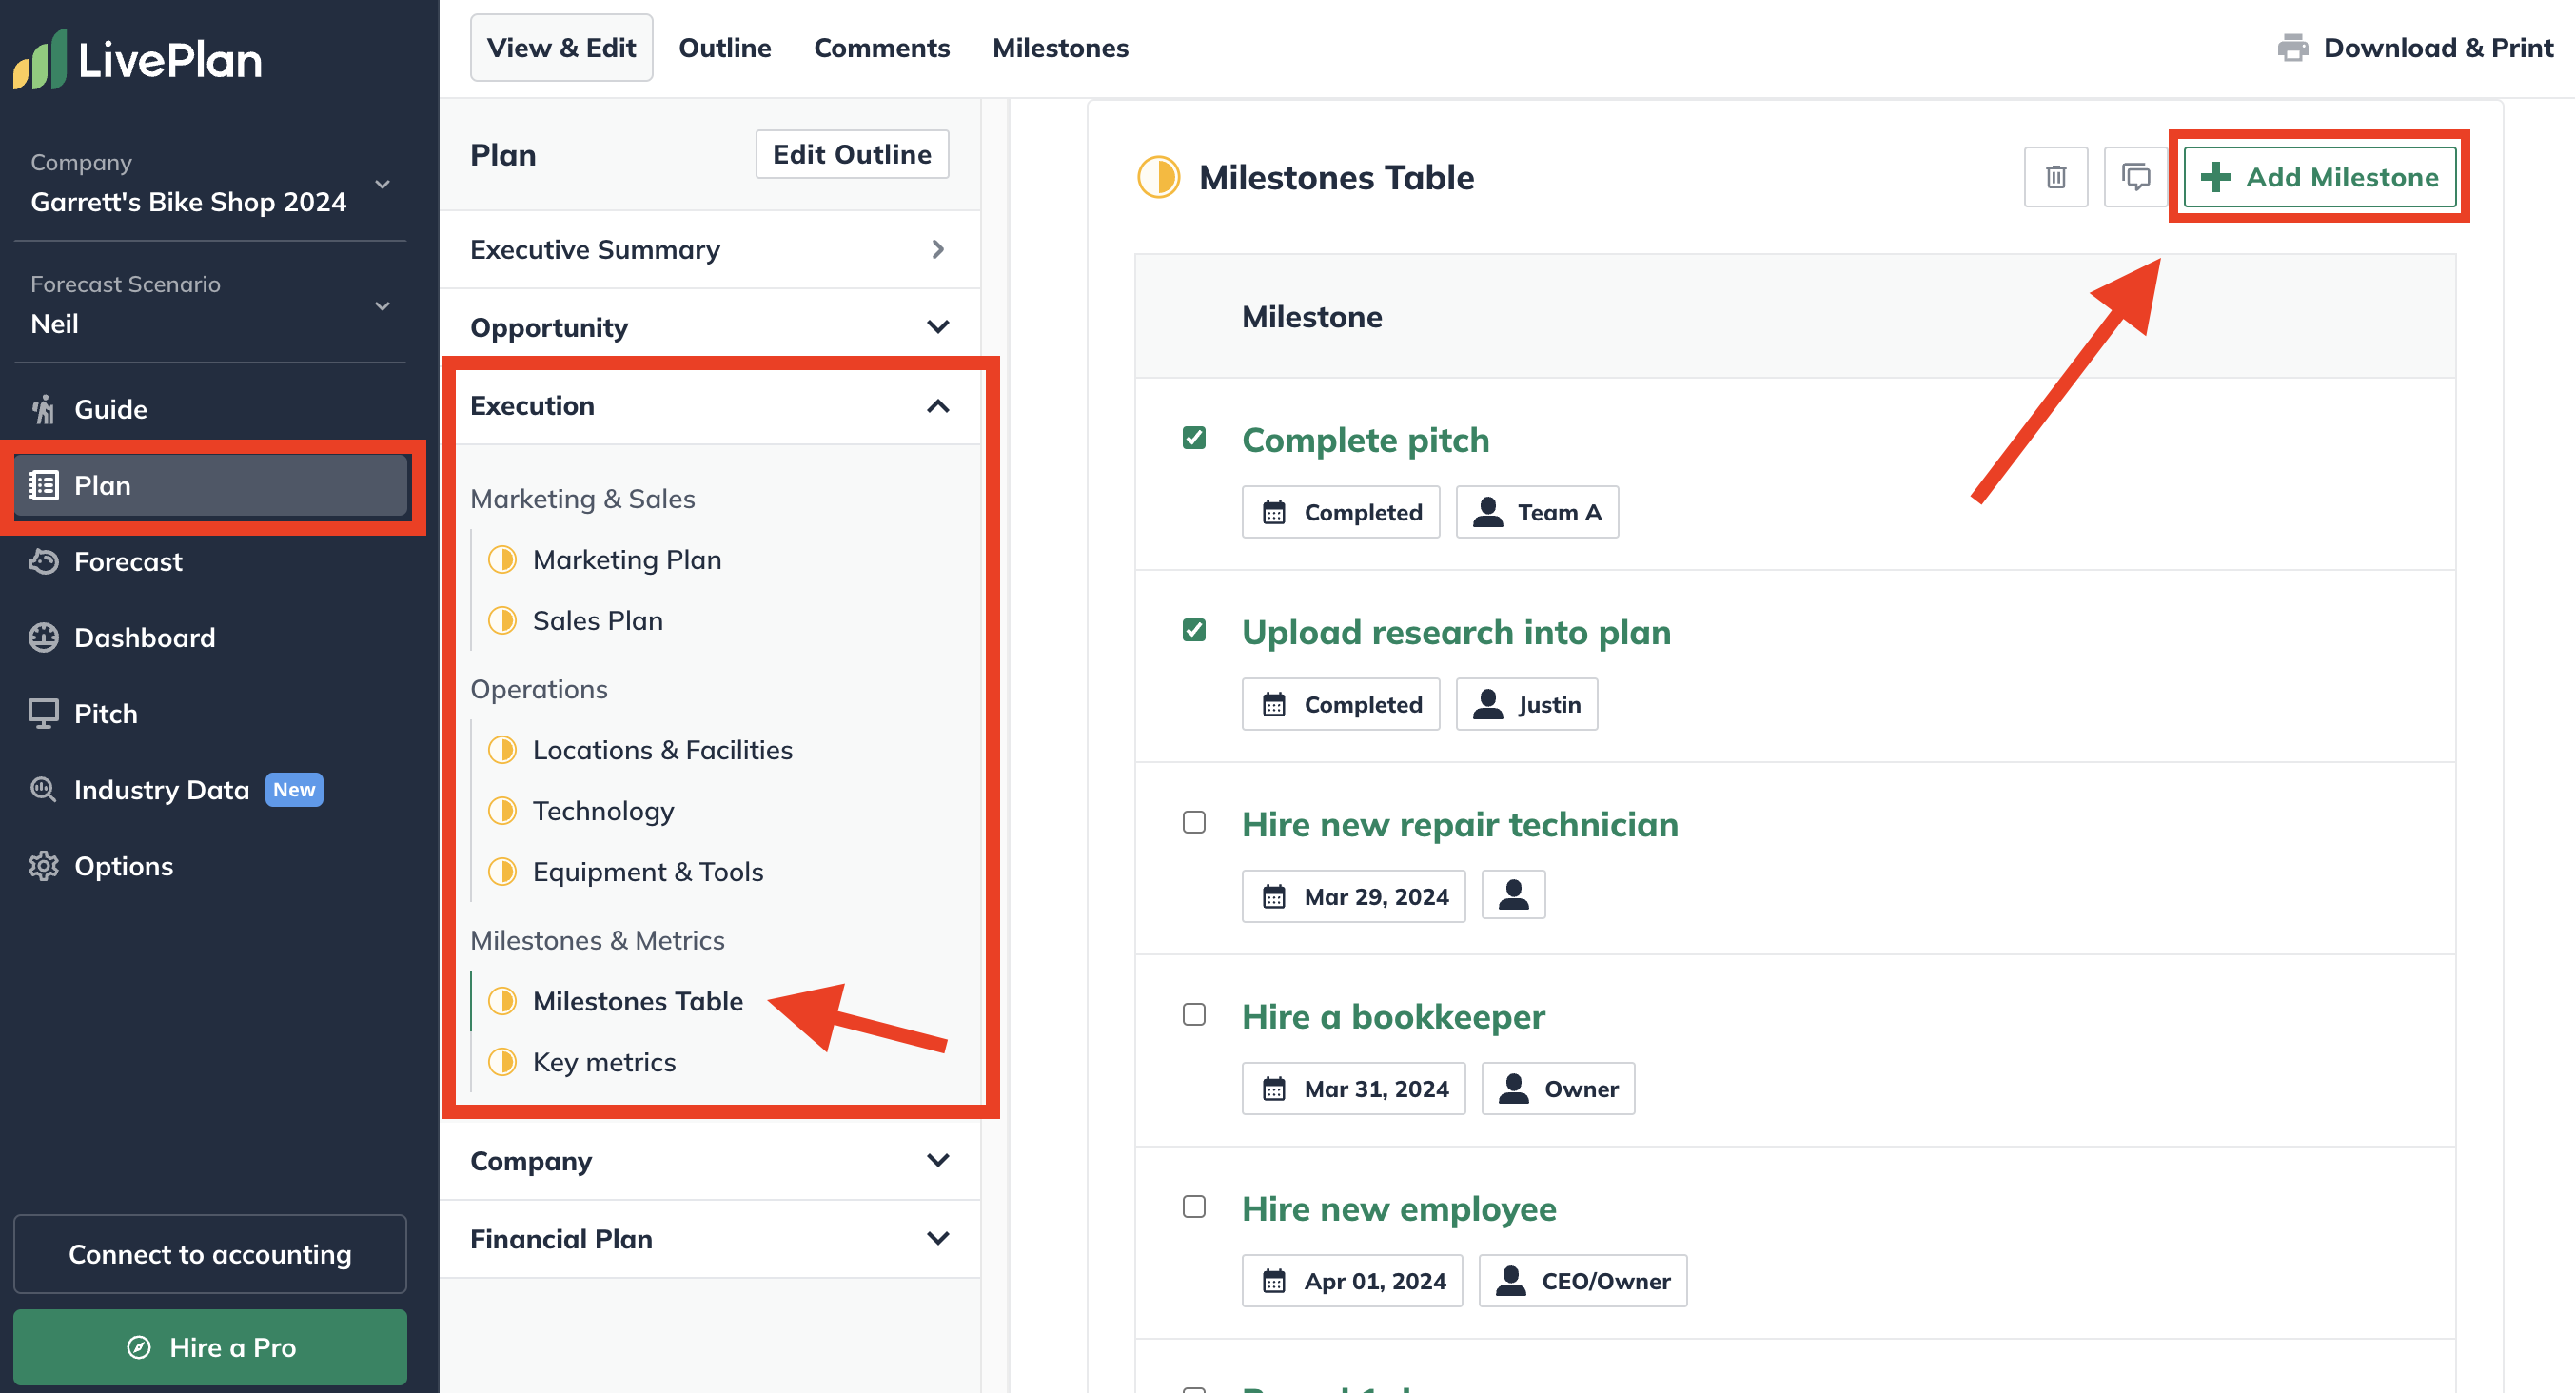Open Marketing Plan in the outline
Viewport: 2575px width, 1393px height.
(627, 559)
